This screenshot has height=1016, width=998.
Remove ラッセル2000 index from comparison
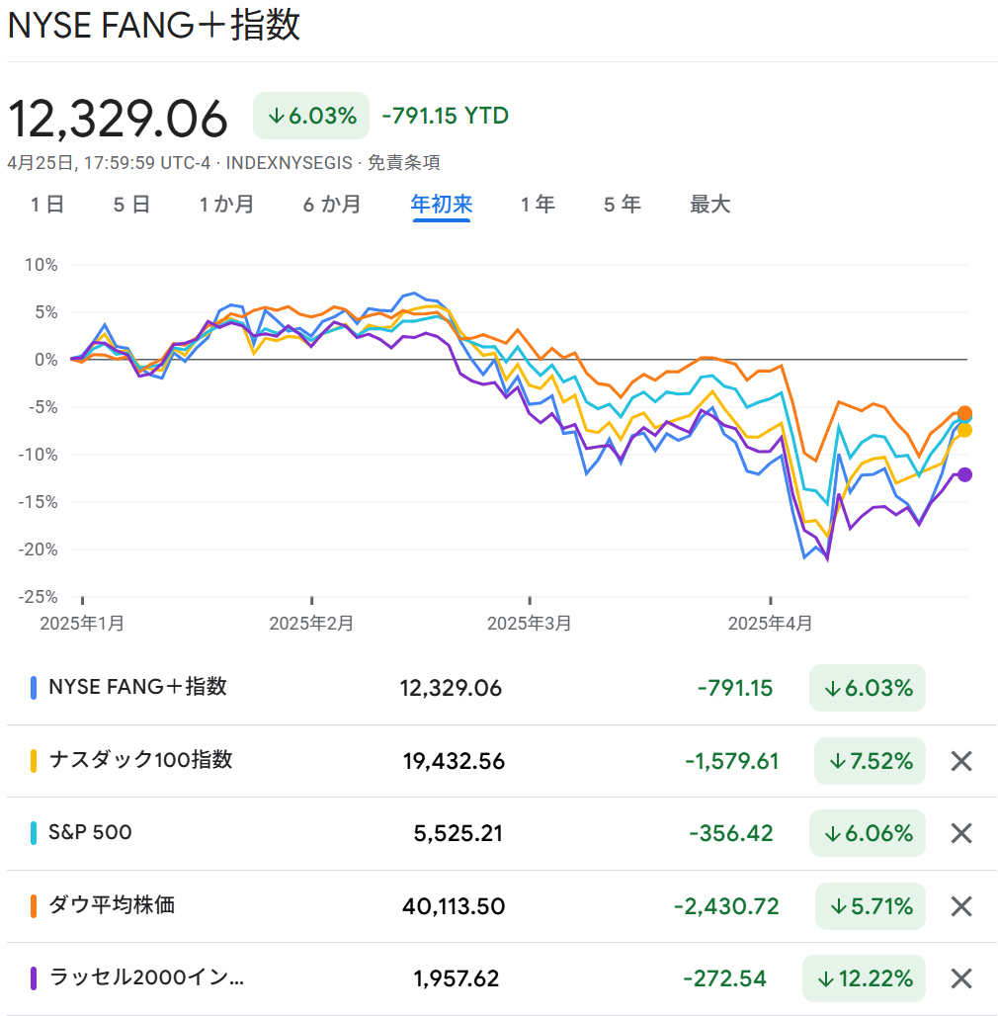[x=961, y=979]
